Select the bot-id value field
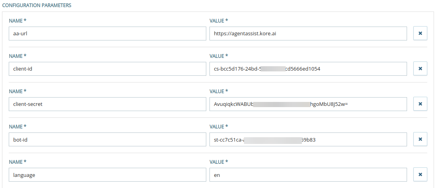This screenshot has height=188, width=436. point(308,139)
